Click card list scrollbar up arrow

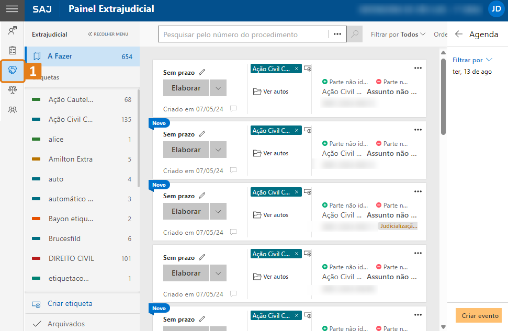(x=443, y=52)
